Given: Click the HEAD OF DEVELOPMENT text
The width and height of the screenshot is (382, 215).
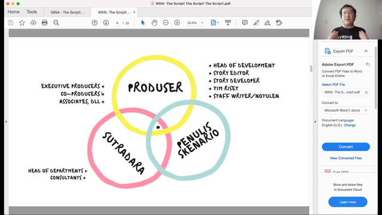Looking at the screenshot, I should [244, 65].
